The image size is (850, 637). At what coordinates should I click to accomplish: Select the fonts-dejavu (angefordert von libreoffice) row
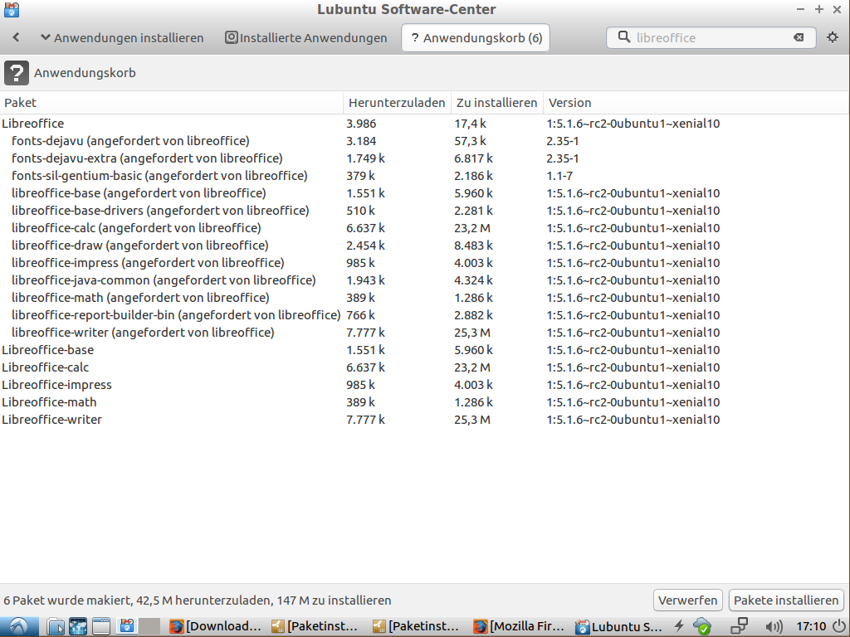coord(424,141)
